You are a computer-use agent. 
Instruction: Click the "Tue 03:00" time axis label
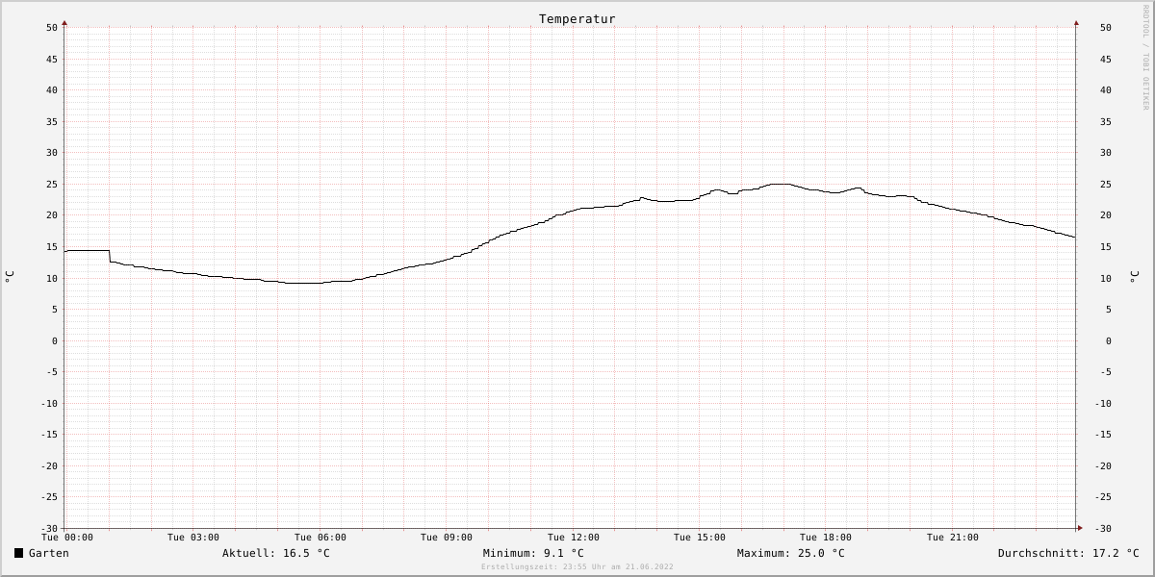(x=193, y=538)
